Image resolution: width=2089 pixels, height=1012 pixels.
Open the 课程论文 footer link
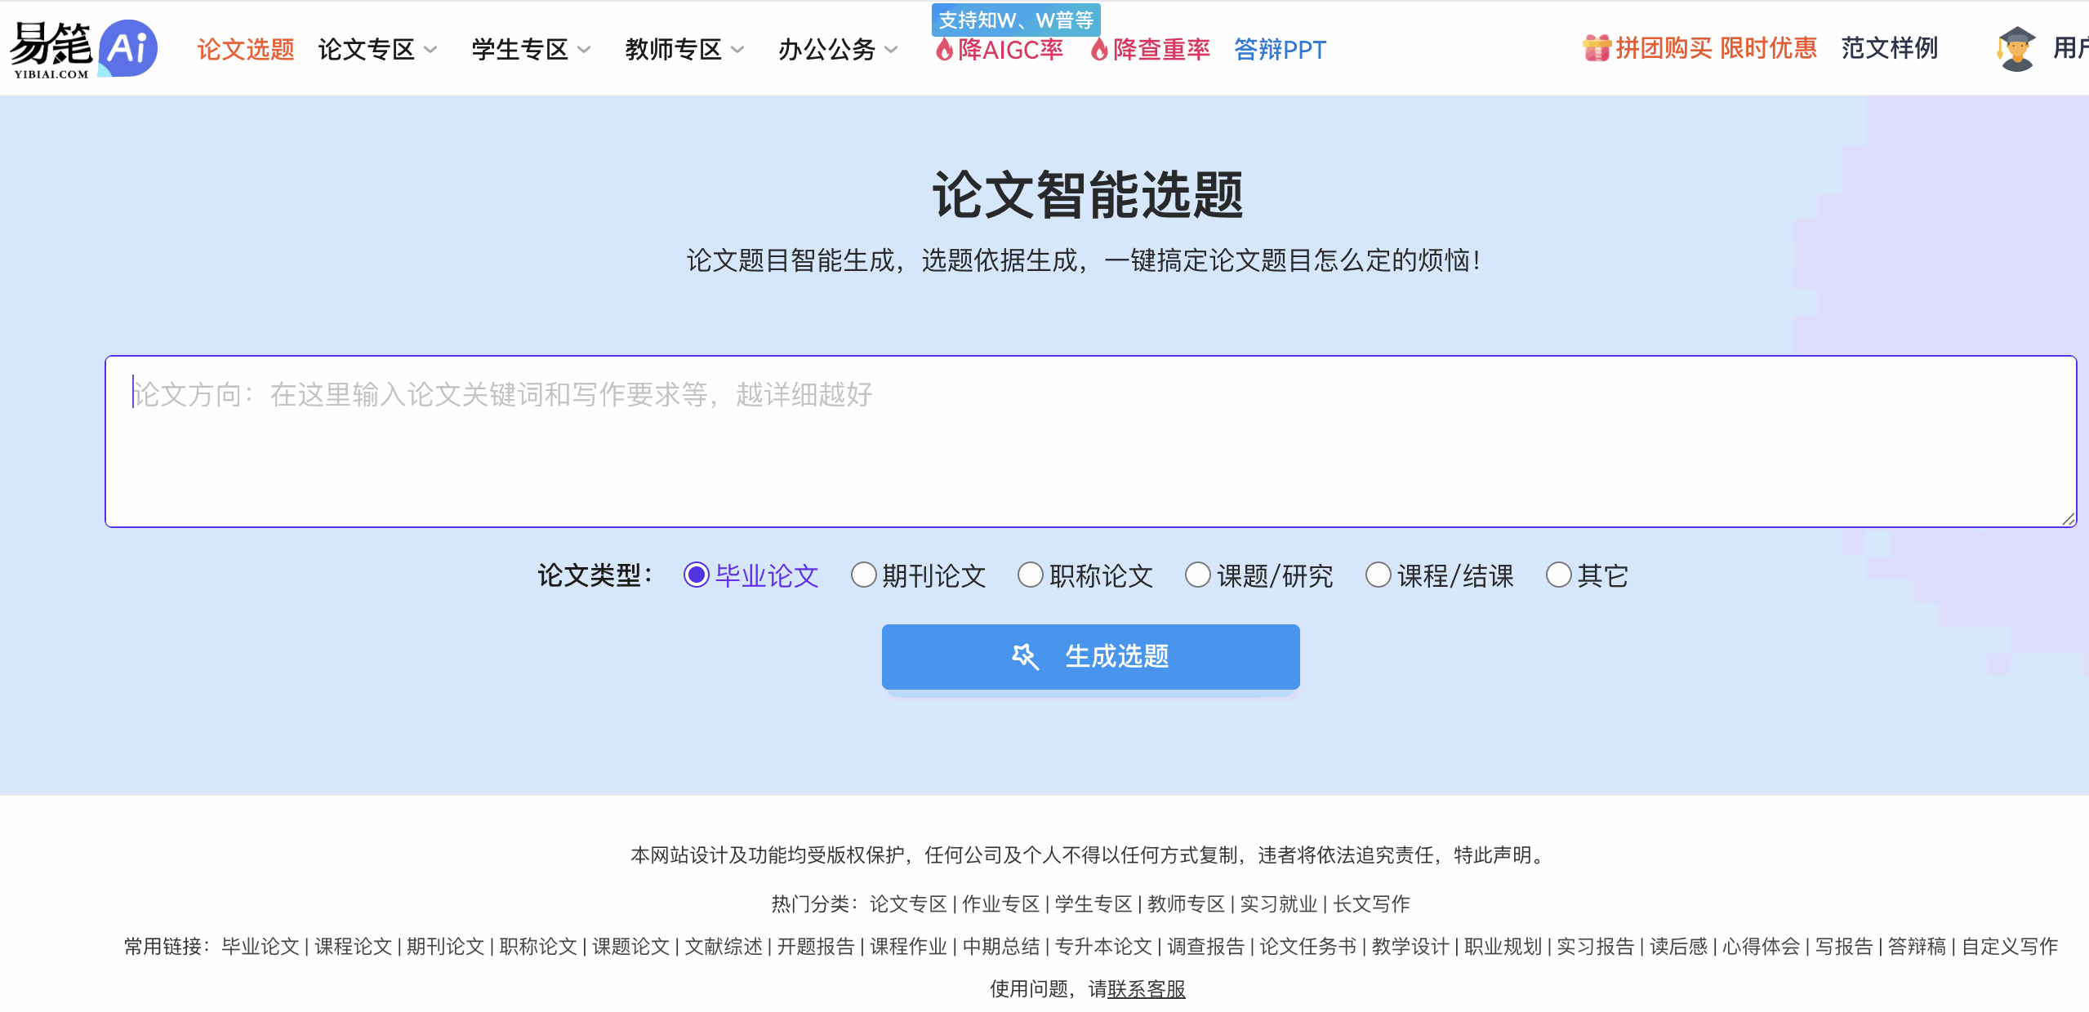pyautogui.click(x=353, y=947)
